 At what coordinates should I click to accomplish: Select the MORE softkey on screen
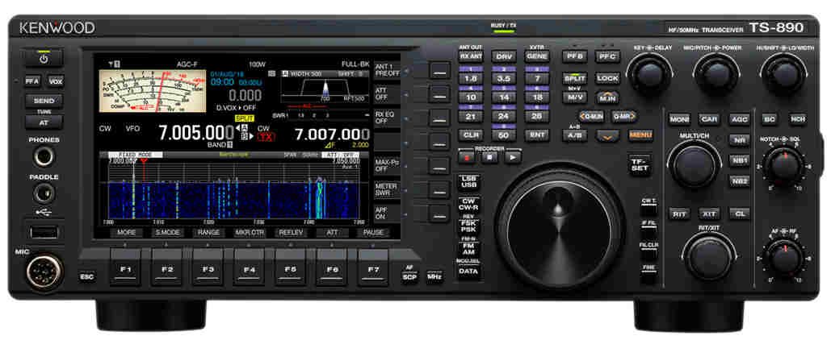coord(127,232)
